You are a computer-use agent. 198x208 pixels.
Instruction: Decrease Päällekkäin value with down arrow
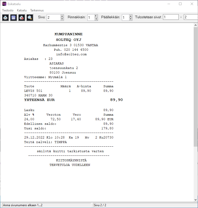coord(130,19)
